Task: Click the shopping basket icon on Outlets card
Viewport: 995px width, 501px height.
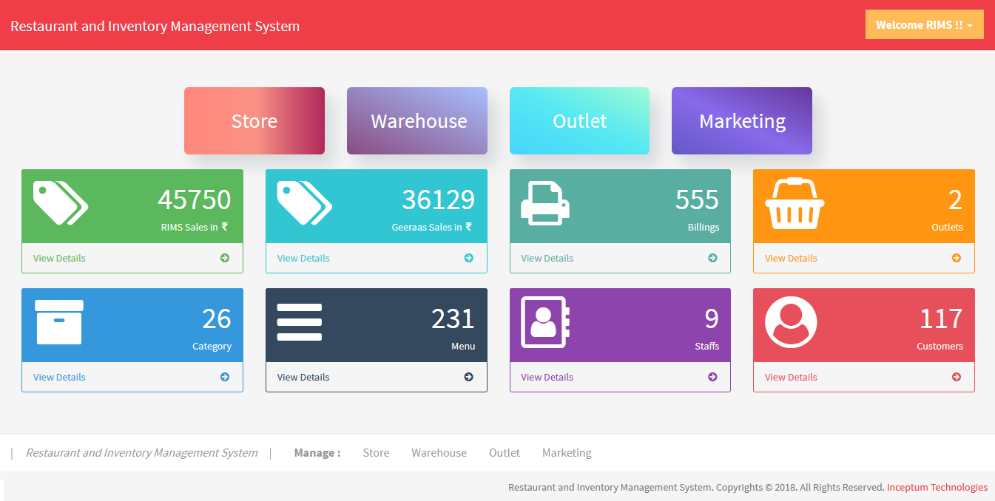Action: point(794,202)
